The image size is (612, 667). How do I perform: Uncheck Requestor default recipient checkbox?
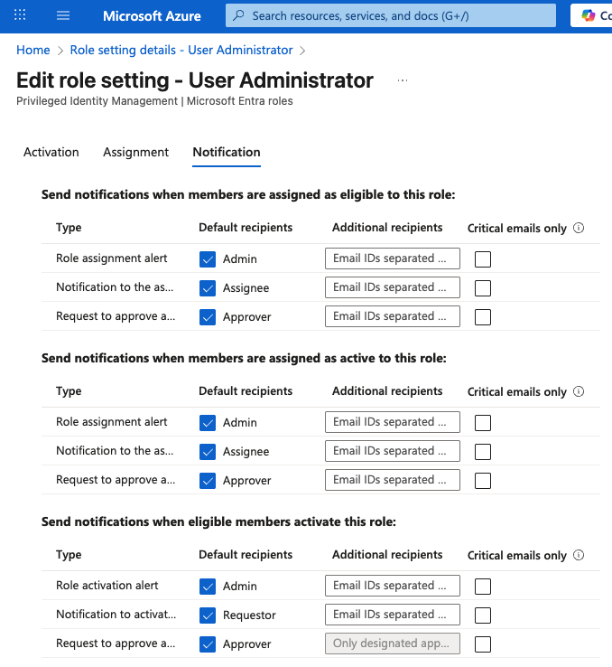point(209,615)
